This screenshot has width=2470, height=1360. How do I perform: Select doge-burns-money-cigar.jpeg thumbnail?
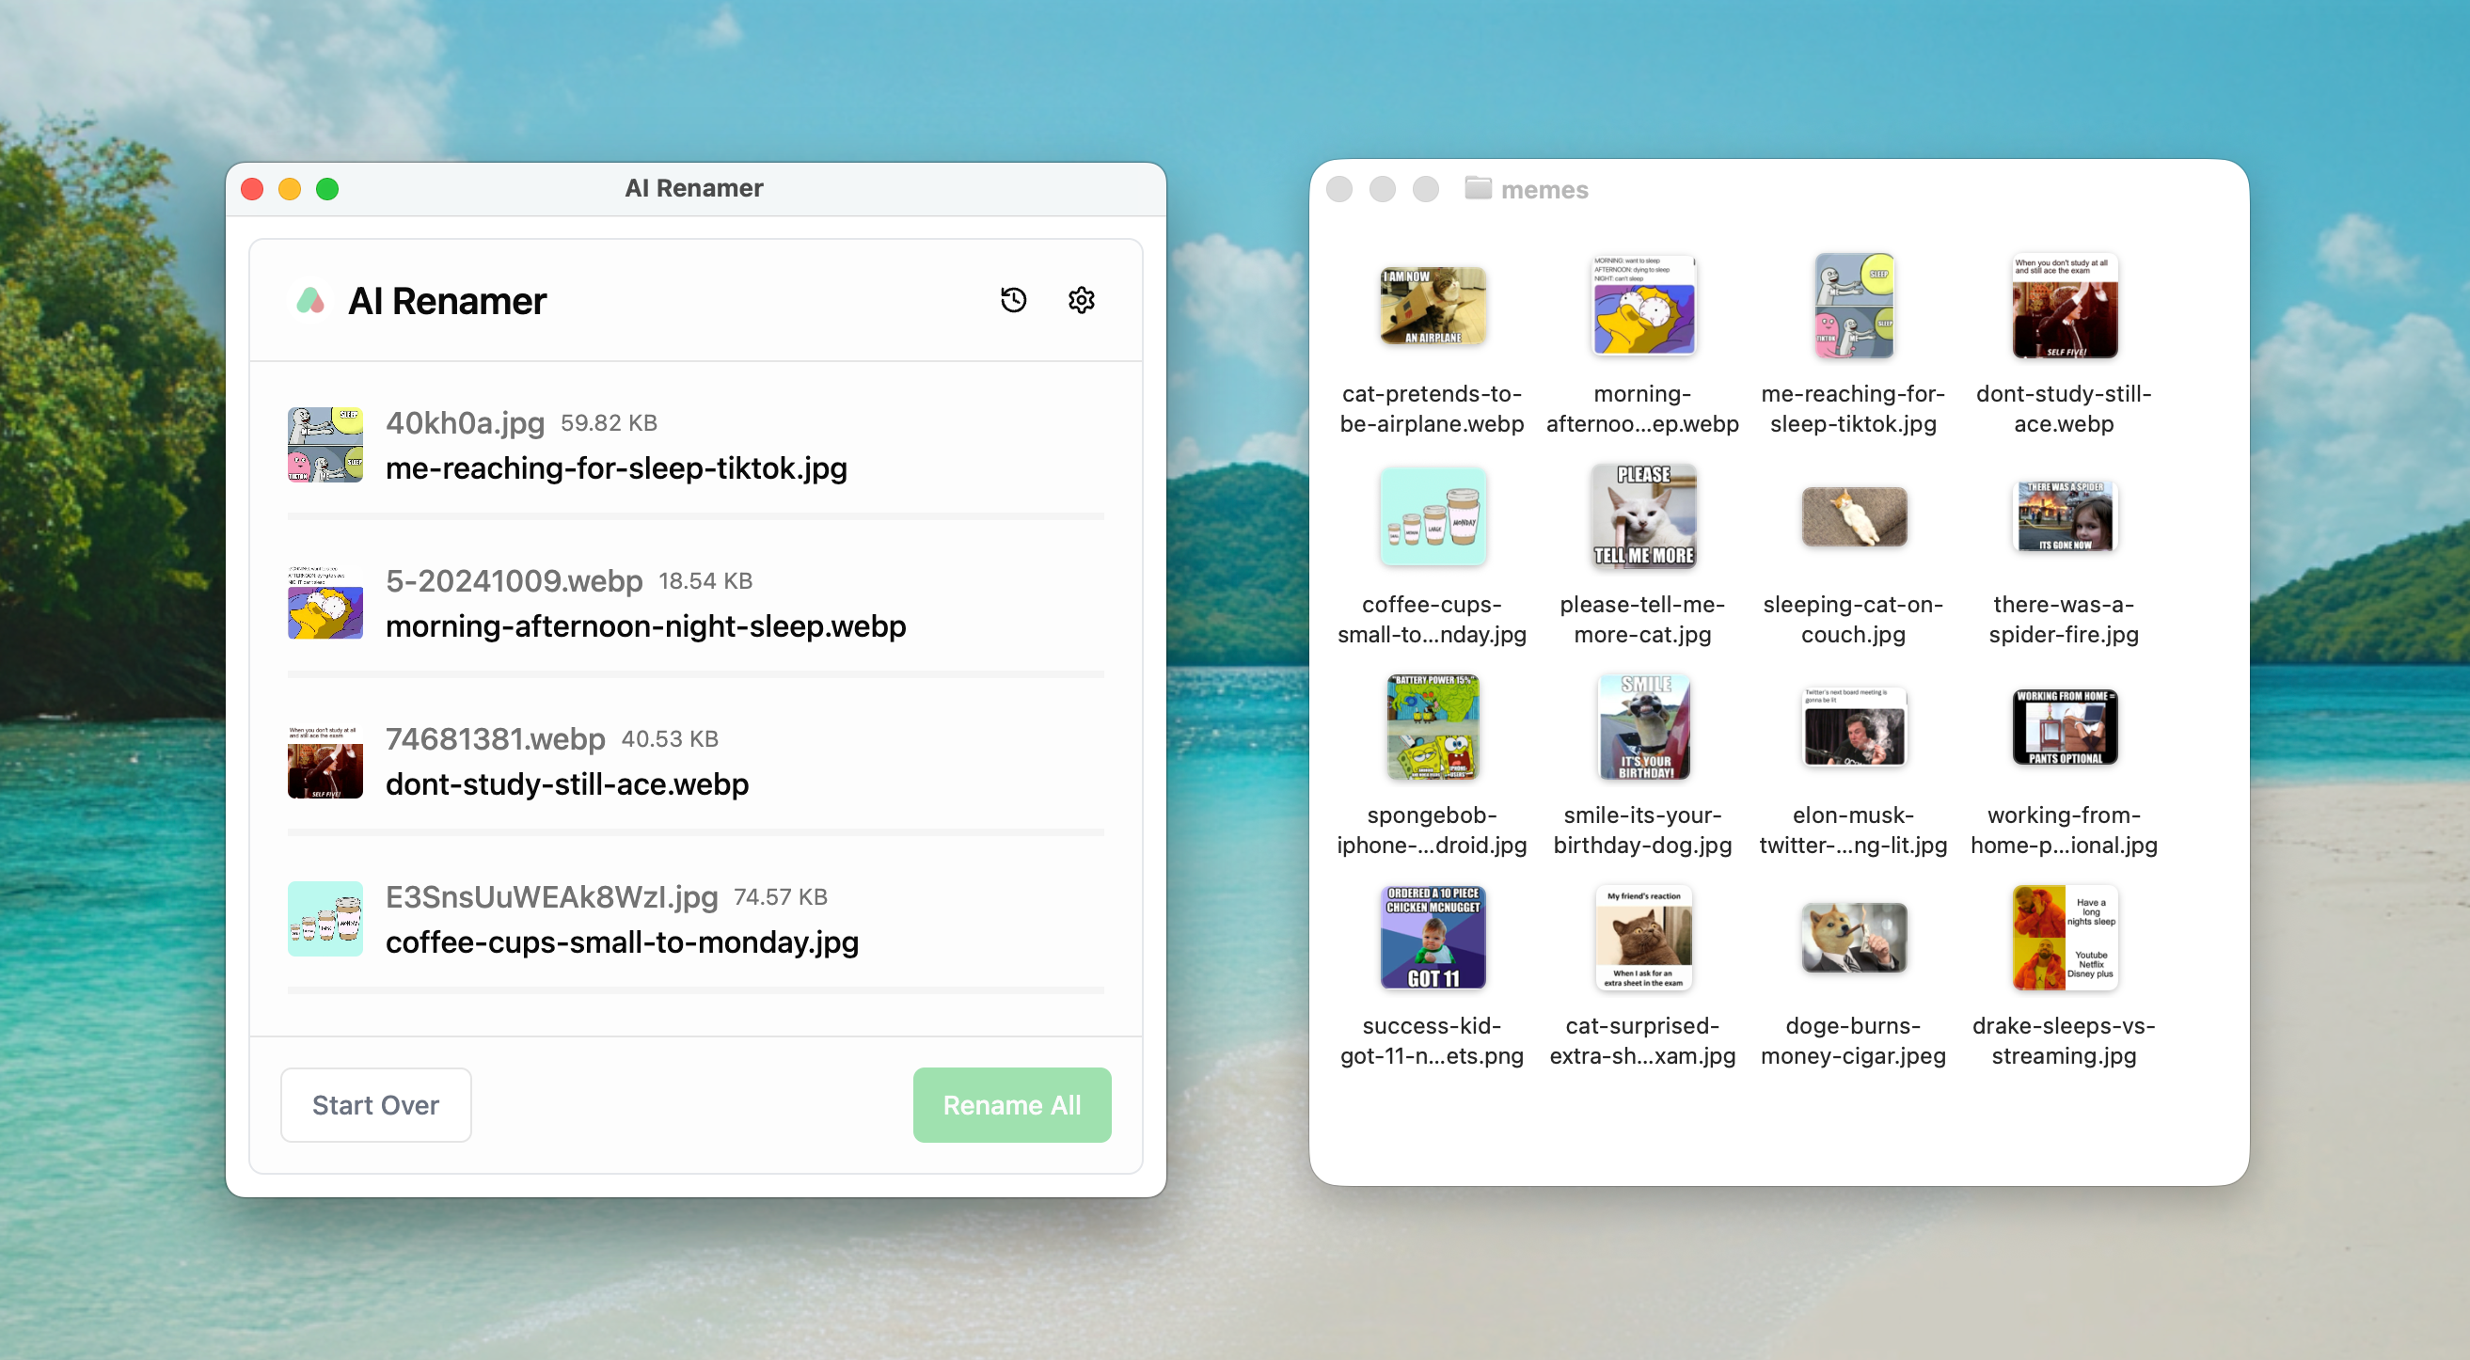[1854, 937]
